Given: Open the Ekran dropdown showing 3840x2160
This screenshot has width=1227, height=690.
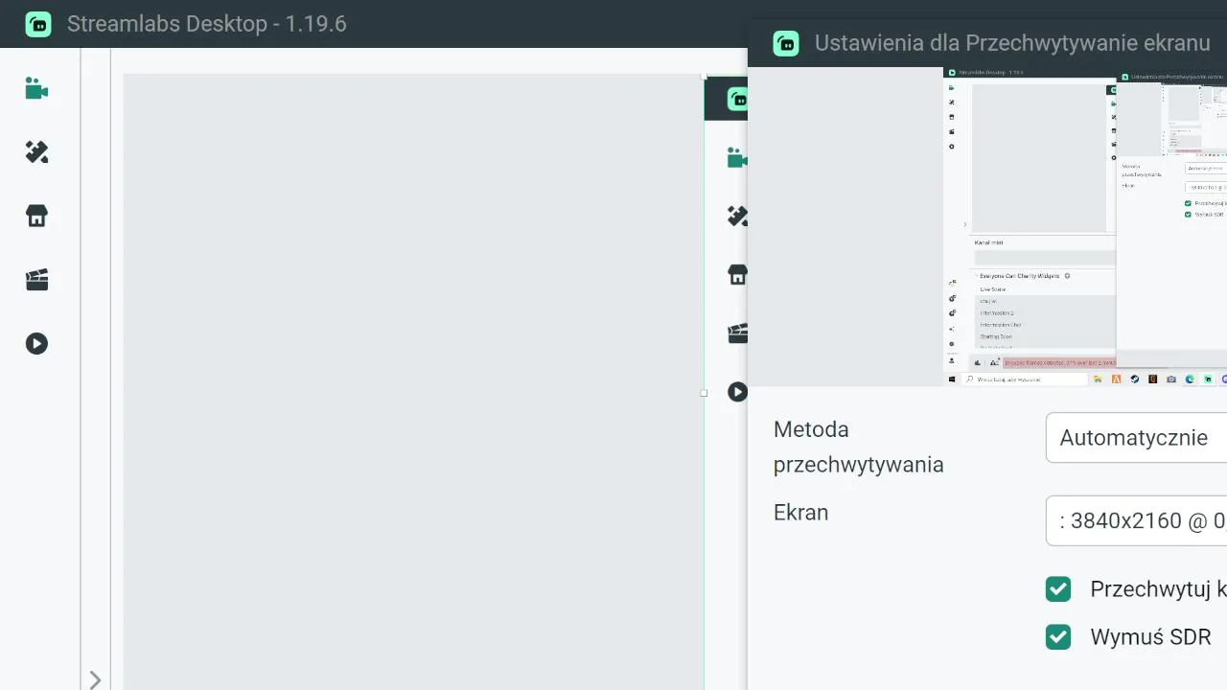Looking at the screenshot, I should click(x=1136, y=520).
